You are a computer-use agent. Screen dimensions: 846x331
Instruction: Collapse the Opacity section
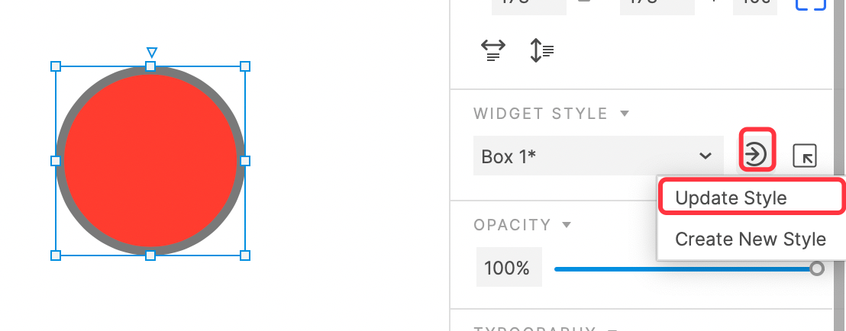[x=567, y=225]
